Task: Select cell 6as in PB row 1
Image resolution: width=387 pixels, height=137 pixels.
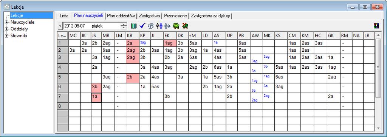Action: (244, 43)
